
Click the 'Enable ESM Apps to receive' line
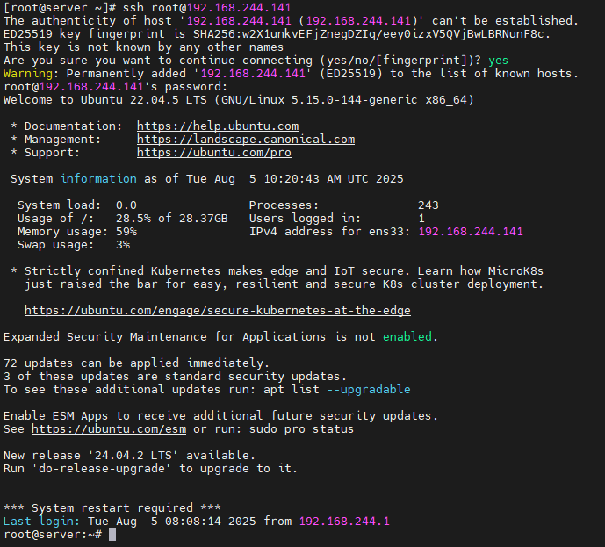click(x=220, y=416)
